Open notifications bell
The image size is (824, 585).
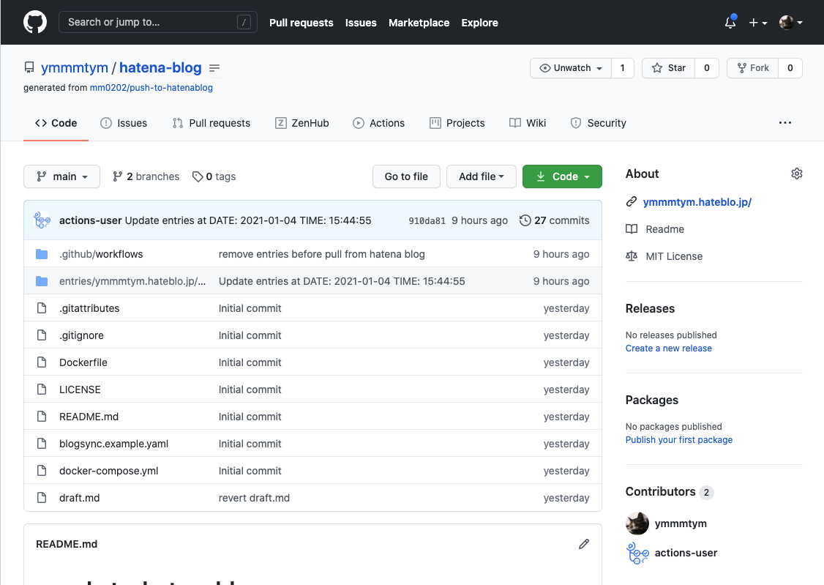click(x=730, y=22)
